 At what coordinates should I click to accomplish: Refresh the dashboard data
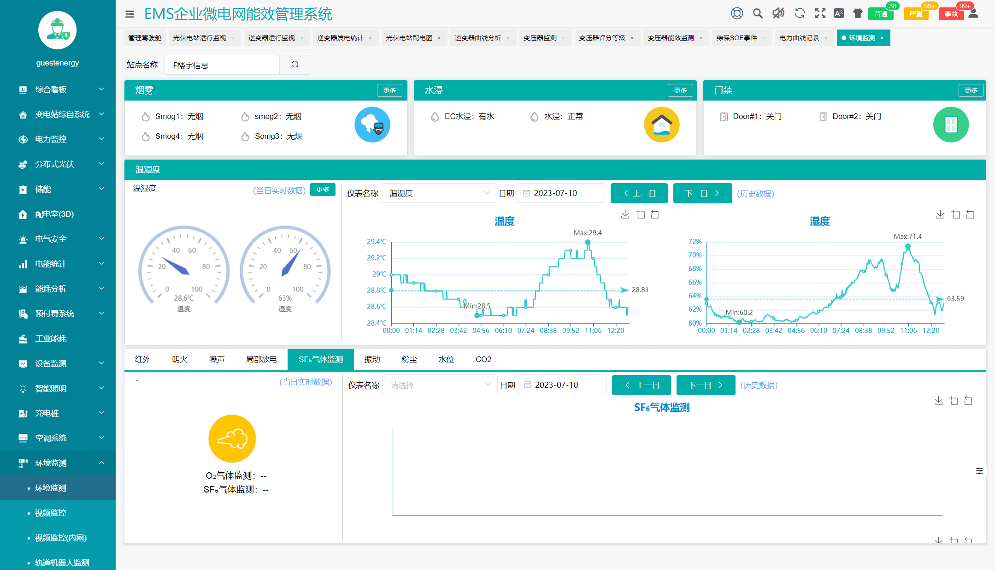(x=800, y=13)
